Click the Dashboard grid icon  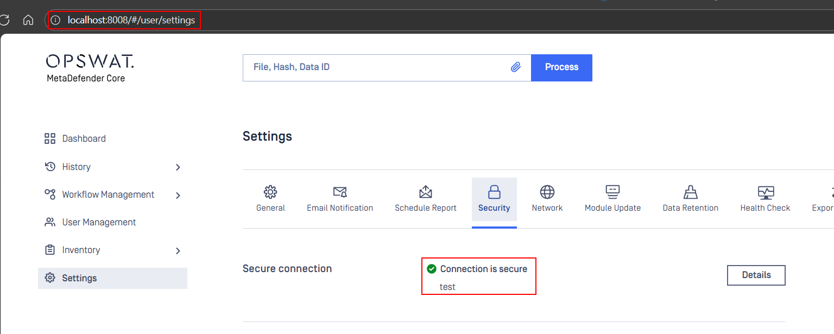(x=50, y=138)
